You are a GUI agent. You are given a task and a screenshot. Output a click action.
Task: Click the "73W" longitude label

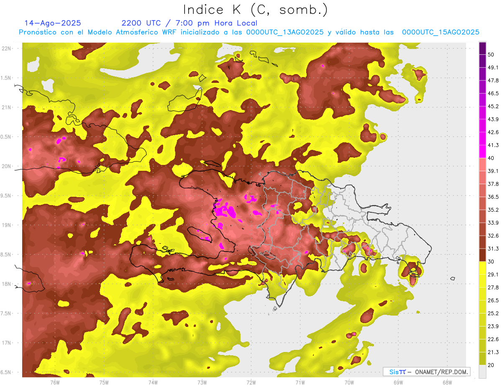click(202, 382)
